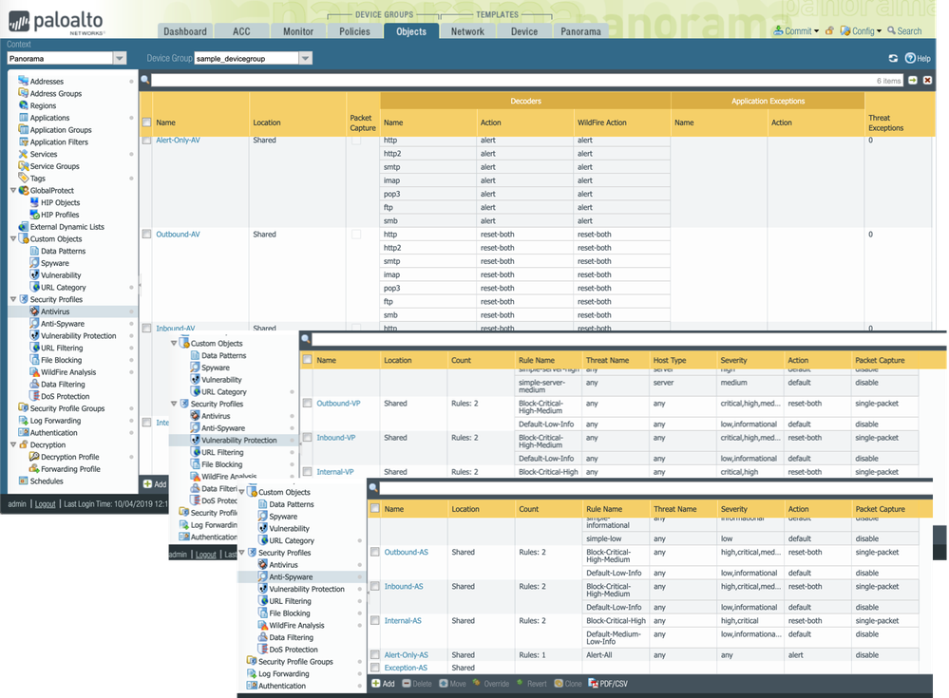Screen dimensions: 949x698
Task: Select the Regions globe icon
Action: tap(24, 106)
